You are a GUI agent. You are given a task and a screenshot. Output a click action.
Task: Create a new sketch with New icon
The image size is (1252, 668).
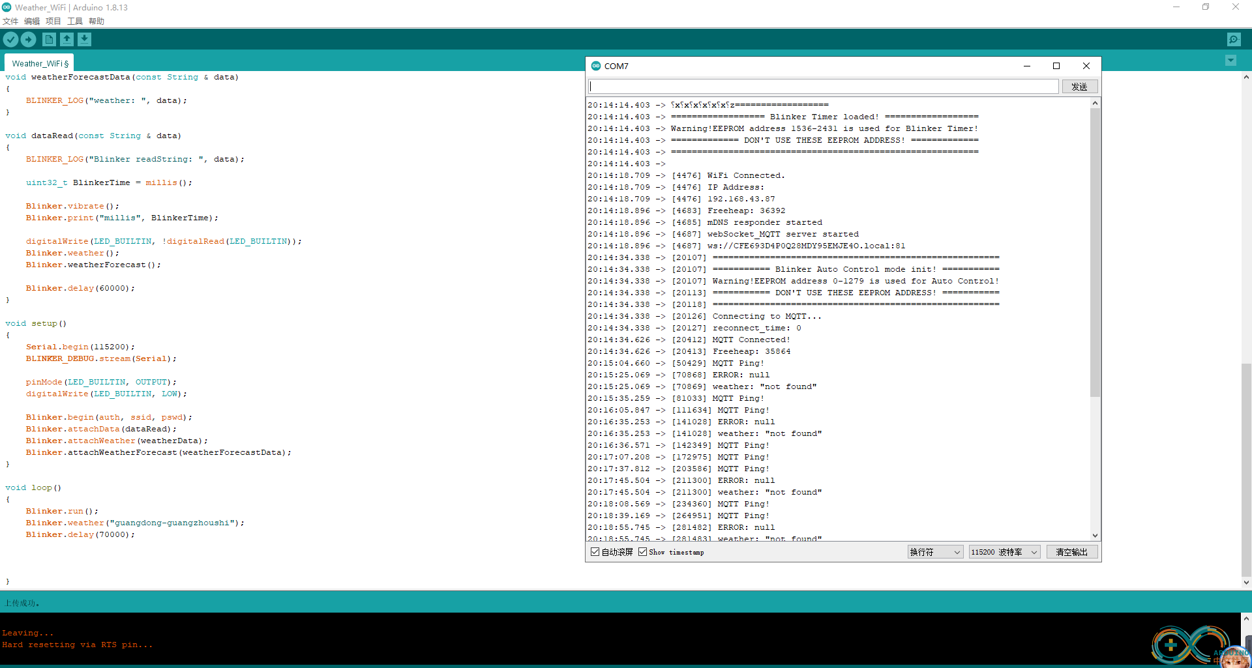click(49, 40)
